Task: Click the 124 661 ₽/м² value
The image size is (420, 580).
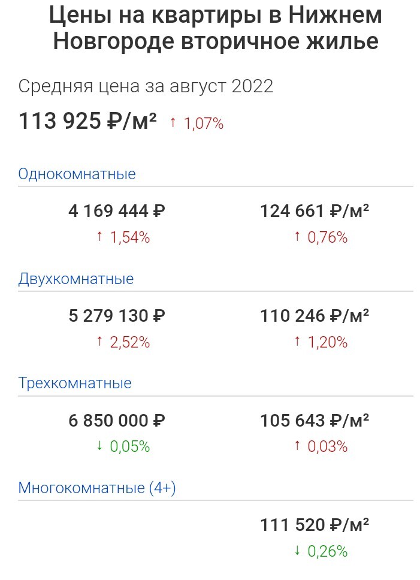Action: [x=315, y=212]
